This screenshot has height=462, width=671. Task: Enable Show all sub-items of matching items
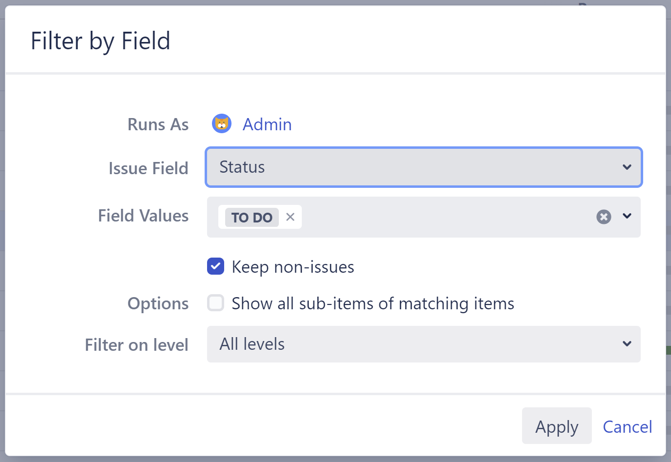215,303
